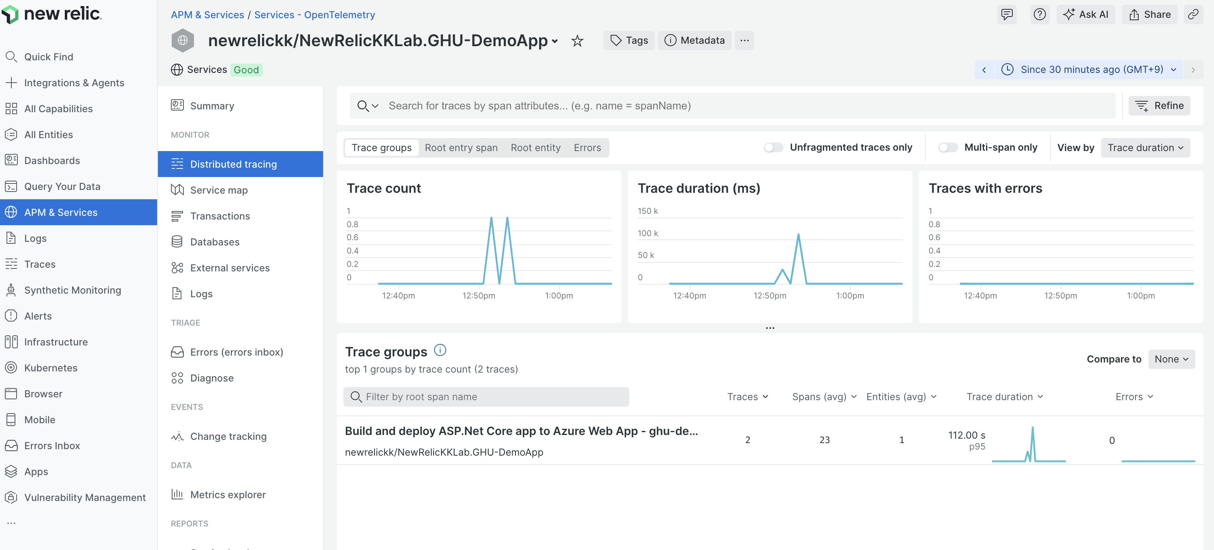Click the Filter by root span name field
1214x550 pixels.
click(486, 397)
